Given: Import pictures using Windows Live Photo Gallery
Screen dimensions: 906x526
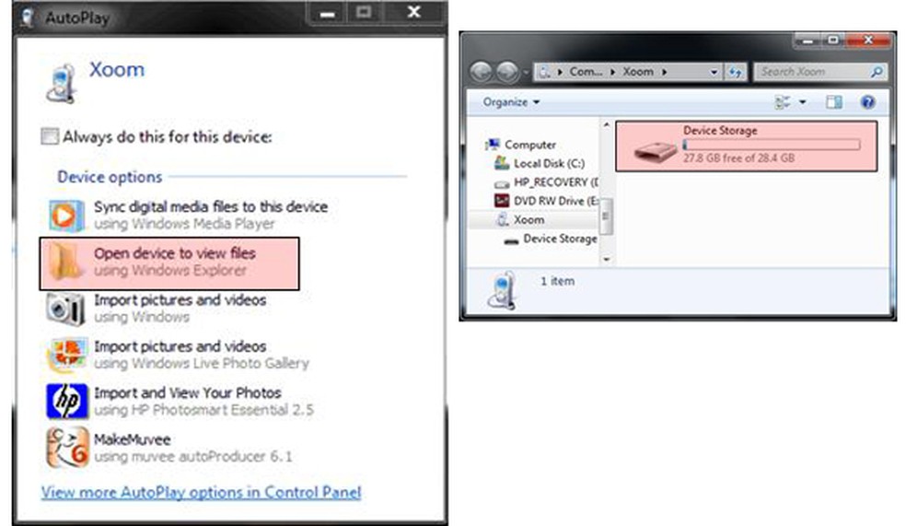Looking at the screenshot, I should (202, 355).
